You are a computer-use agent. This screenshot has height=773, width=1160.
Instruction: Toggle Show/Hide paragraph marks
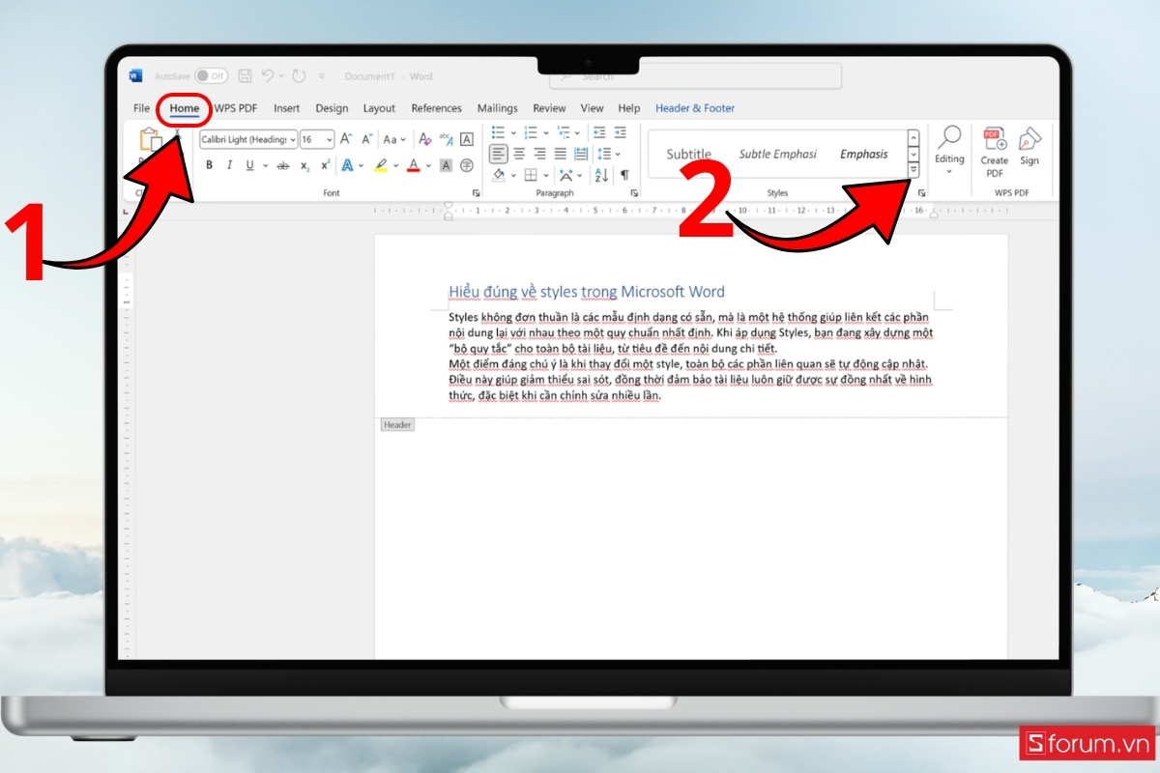(624, 175)
